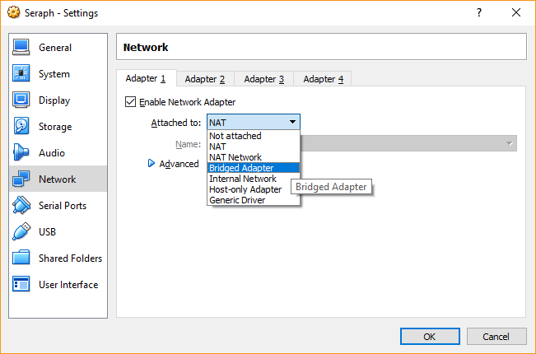
Task: Toggle Enable Network Adapter checkbox
Action: pyautogui.click(x=130, y=102)
